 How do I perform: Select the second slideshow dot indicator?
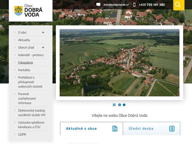coord(124,105)
